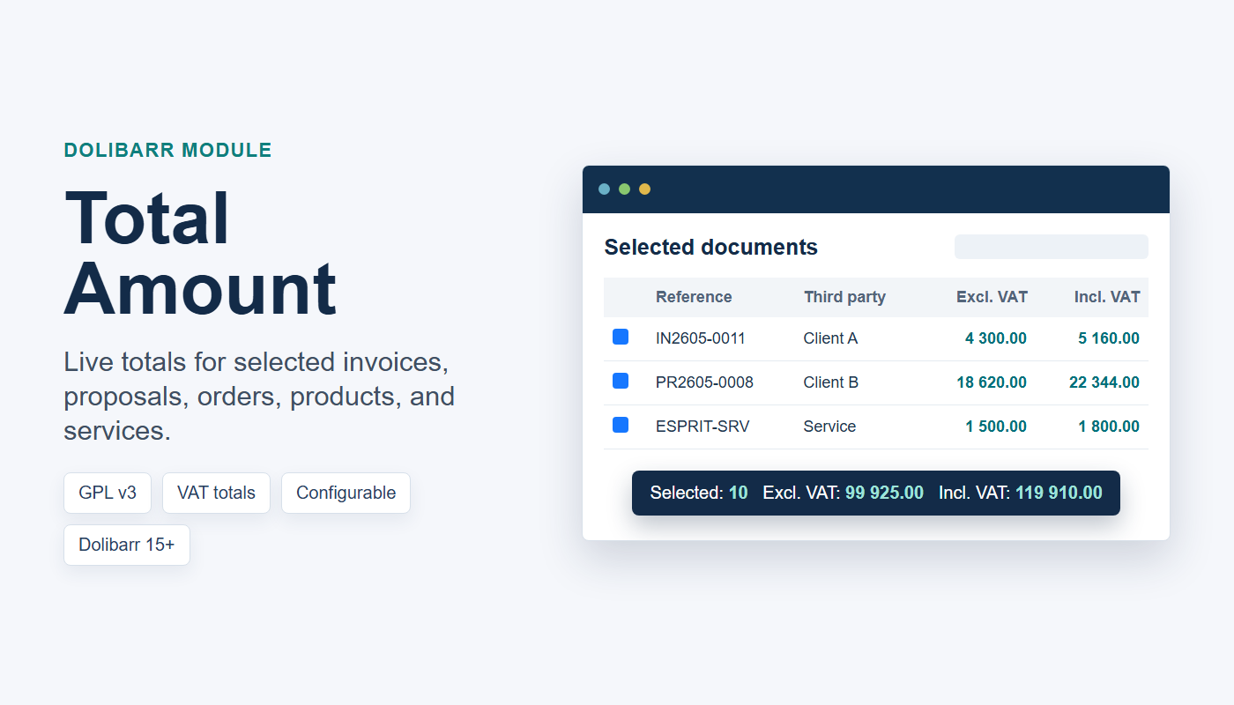Click the Reference column header
The image size is (1234, 705).
694,297
